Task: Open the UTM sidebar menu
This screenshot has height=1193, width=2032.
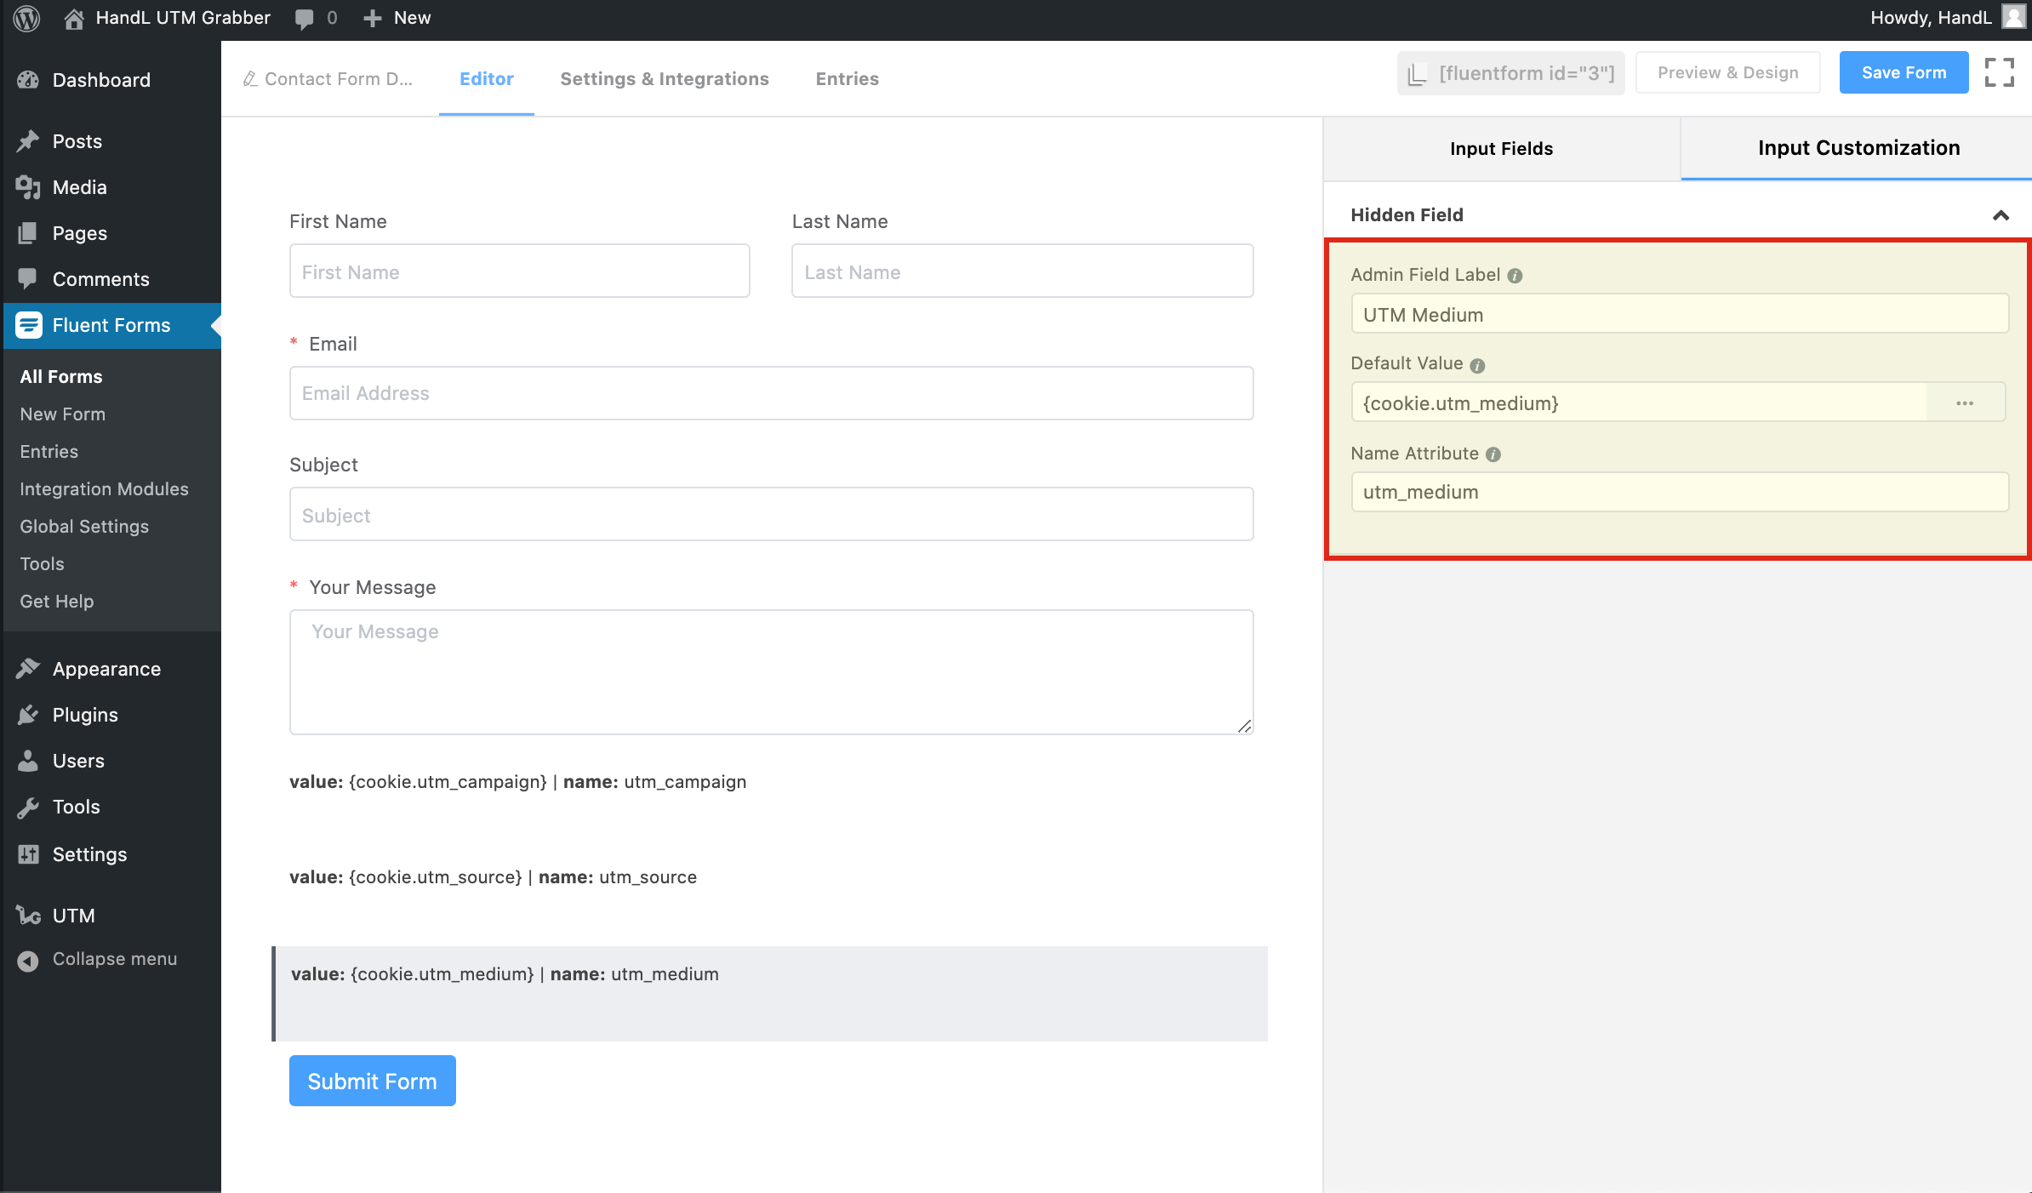Action: tap(73, 916)
